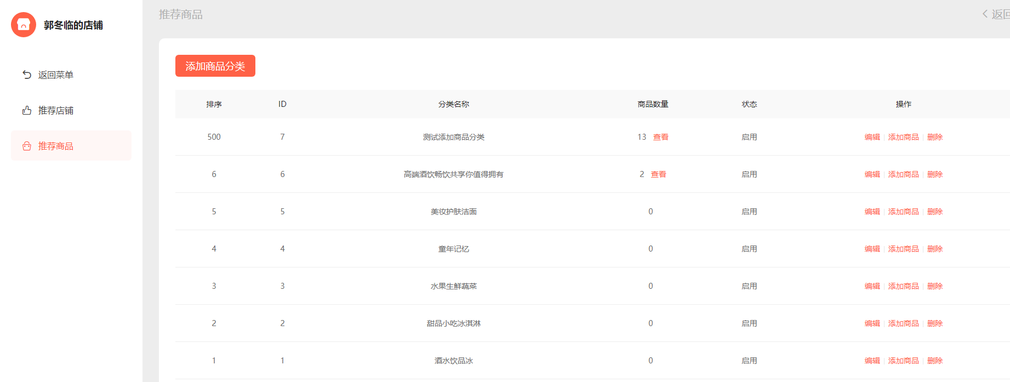Click category name 酒水饮品冰

click(x=454, y=361)
